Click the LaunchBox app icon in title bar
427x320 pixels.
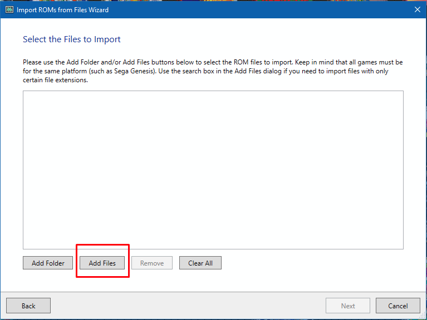(x=9, y=10)
